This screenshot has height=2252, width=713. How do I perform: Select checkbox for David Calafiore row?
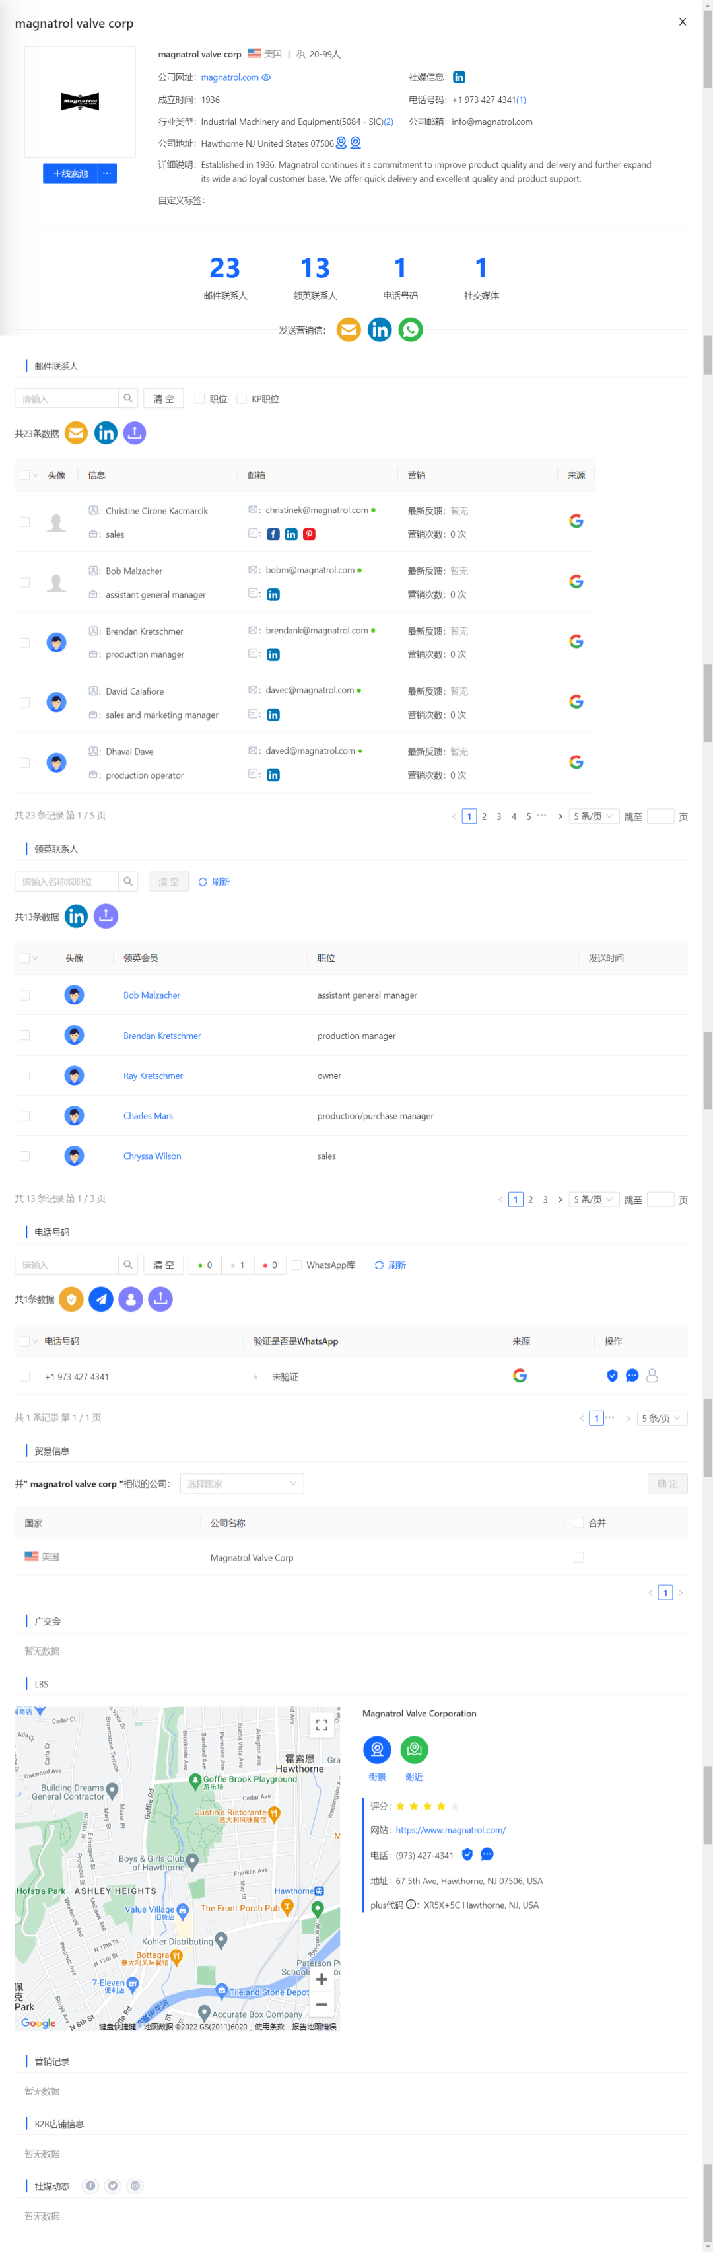pyautogui.click(x=24, y=703)
